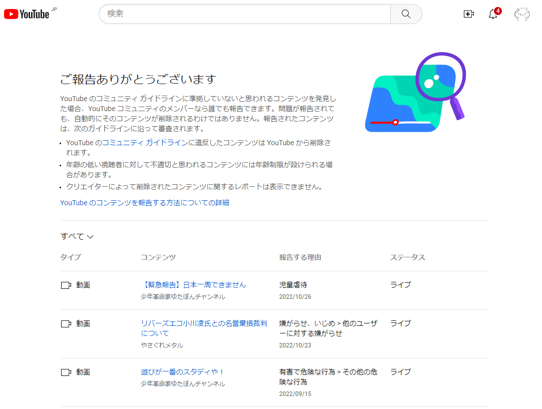The width and height of the screenshot is (542, 409).
Task: Open video 【緊急報告】日本一周できません
Action: pyautogui.click(x=193, y=285)
